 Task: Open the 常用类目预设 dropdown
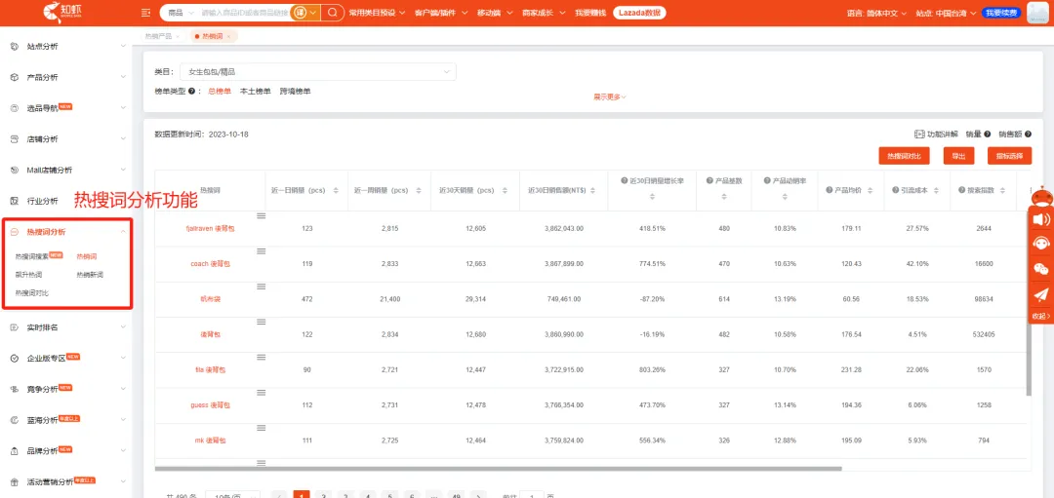377,13
